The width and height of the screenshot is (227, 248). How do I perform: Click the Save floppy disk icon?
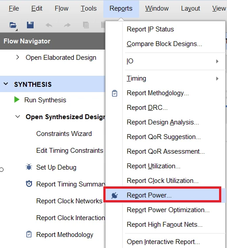(30, 25)
